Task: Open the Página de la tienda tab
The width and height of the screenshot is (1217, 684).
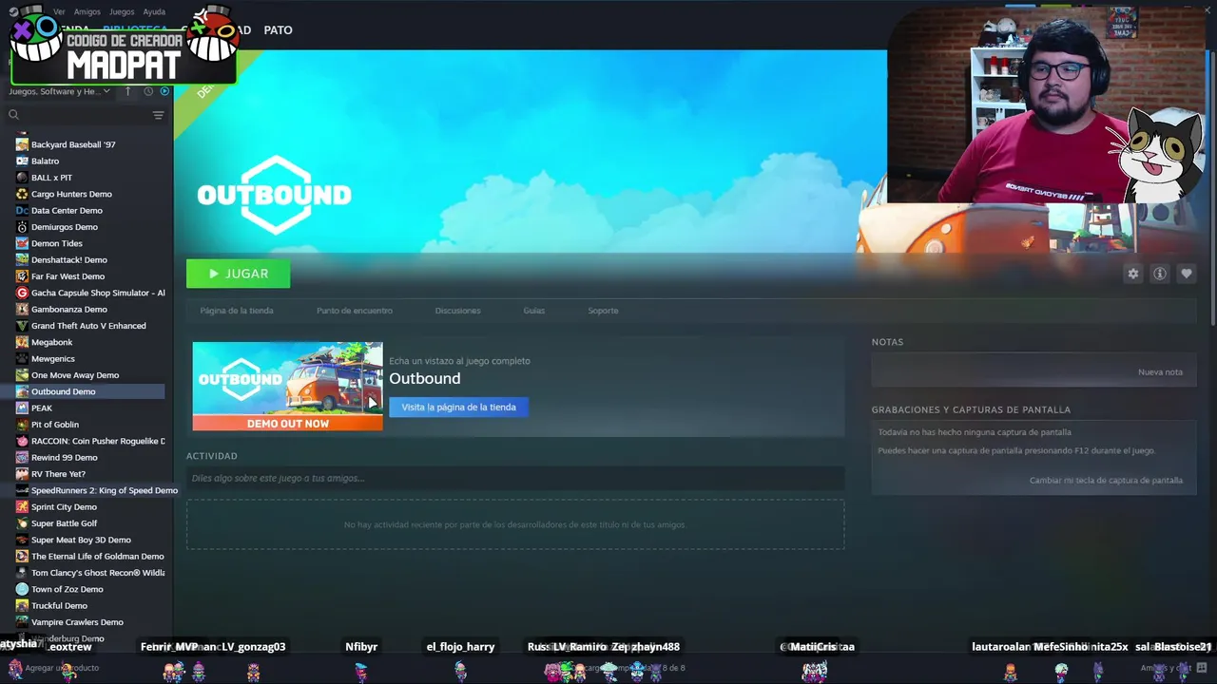Action: click(237, 311)
